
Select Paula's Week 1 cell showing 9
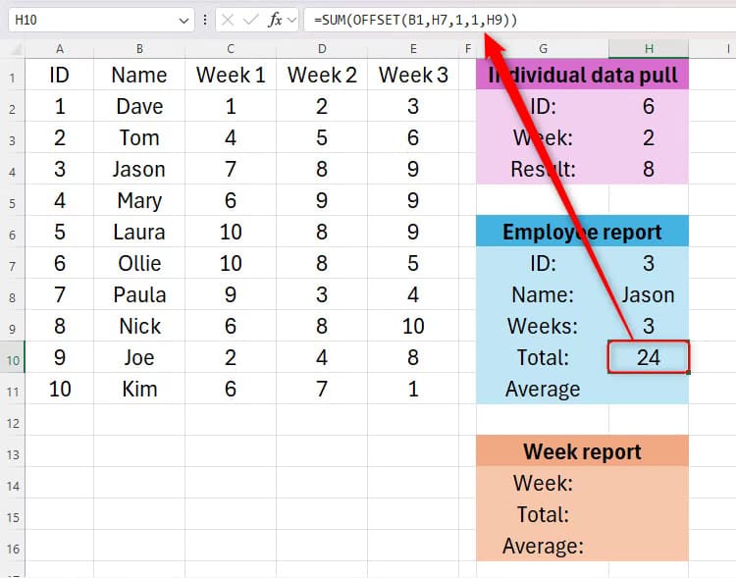point(231,294)
